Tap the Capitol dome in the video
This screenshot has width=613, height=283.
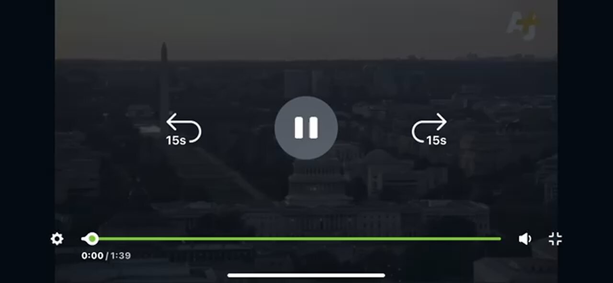[x=318, y=179]
